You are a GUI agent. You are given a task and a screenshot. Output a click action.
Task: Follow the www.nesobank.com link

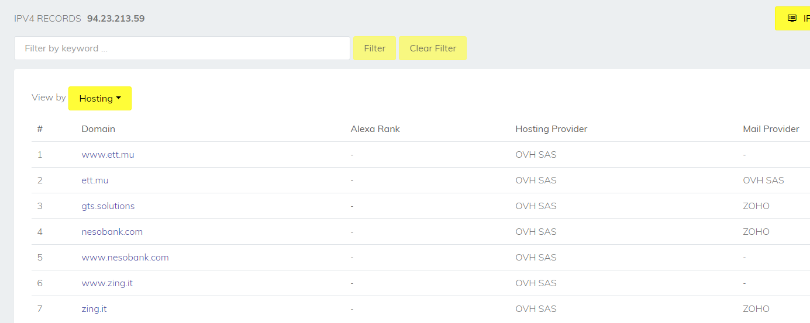coord(125,258)
